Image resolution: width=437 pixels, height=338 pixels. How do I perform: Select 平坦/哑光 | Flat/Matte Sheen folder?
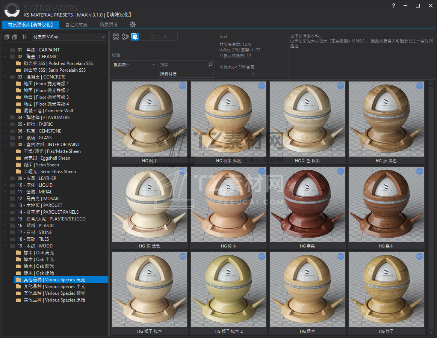click(52, 151)
